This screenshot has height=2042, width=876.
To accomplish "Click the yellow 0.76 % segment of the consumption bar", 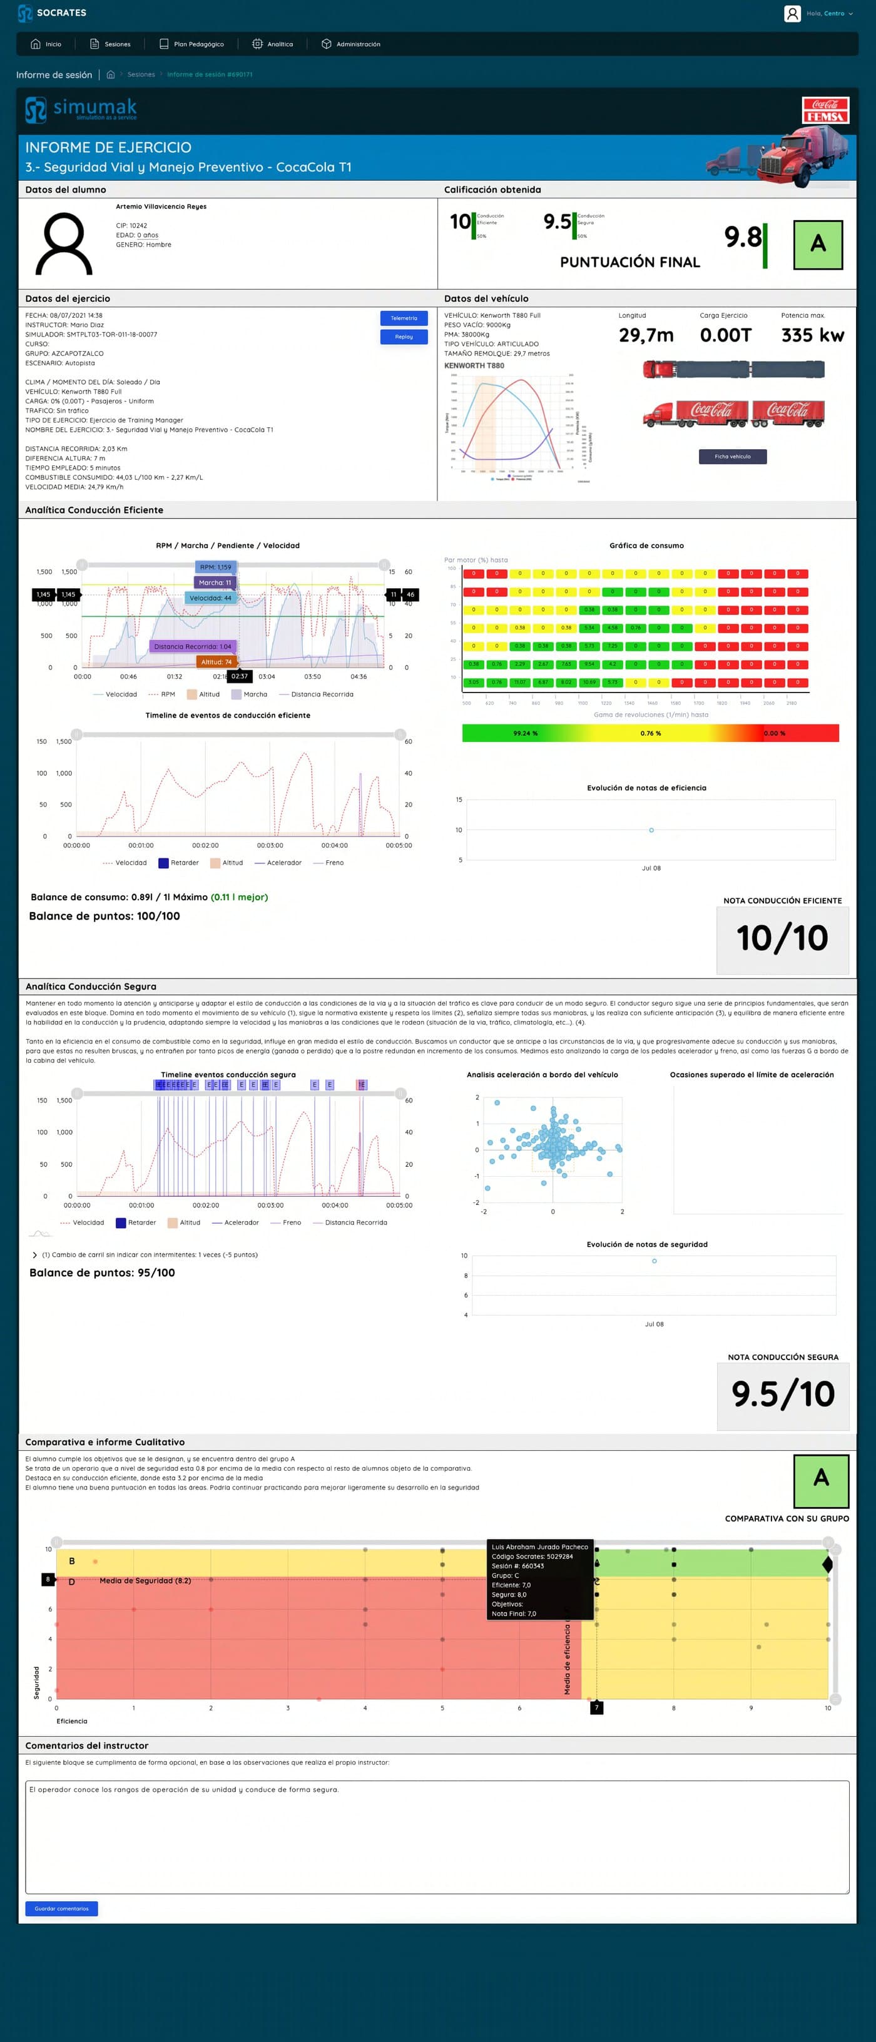I will (651, 733).
